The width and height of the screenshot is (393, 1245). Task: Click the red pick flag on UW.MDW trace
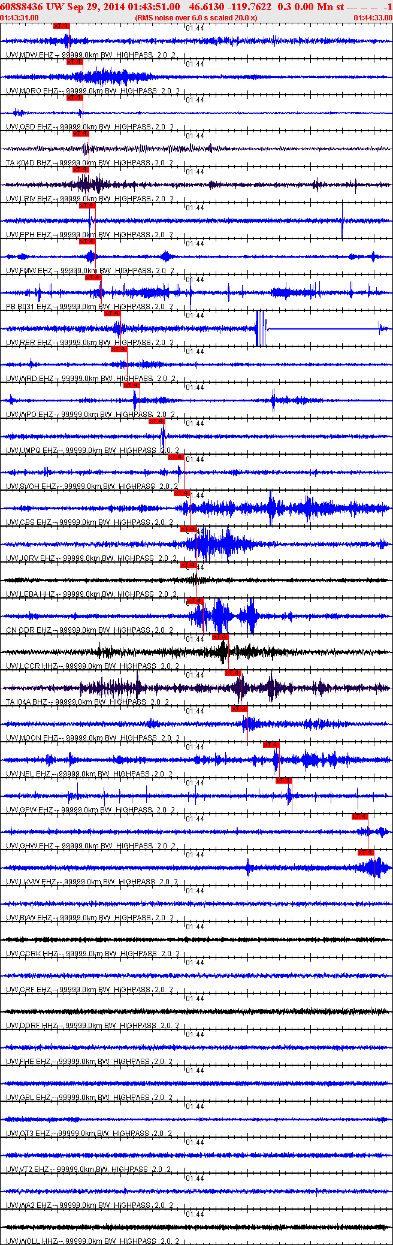click(62, 26)
